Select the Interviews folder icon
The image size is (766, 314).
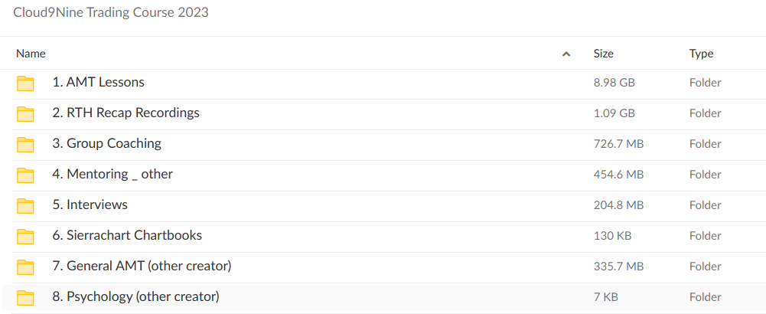(x=26, y=206)
